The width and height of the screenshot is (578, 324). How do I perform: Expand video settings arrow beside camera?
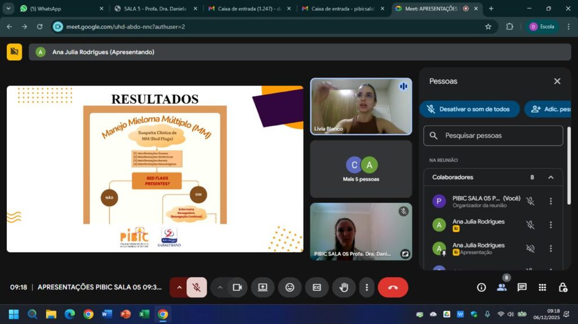pyautogui.click(x=220, y=287)
